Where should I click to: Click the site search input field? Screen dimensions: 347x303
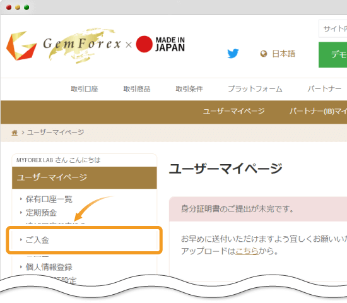tap(332, 28)
